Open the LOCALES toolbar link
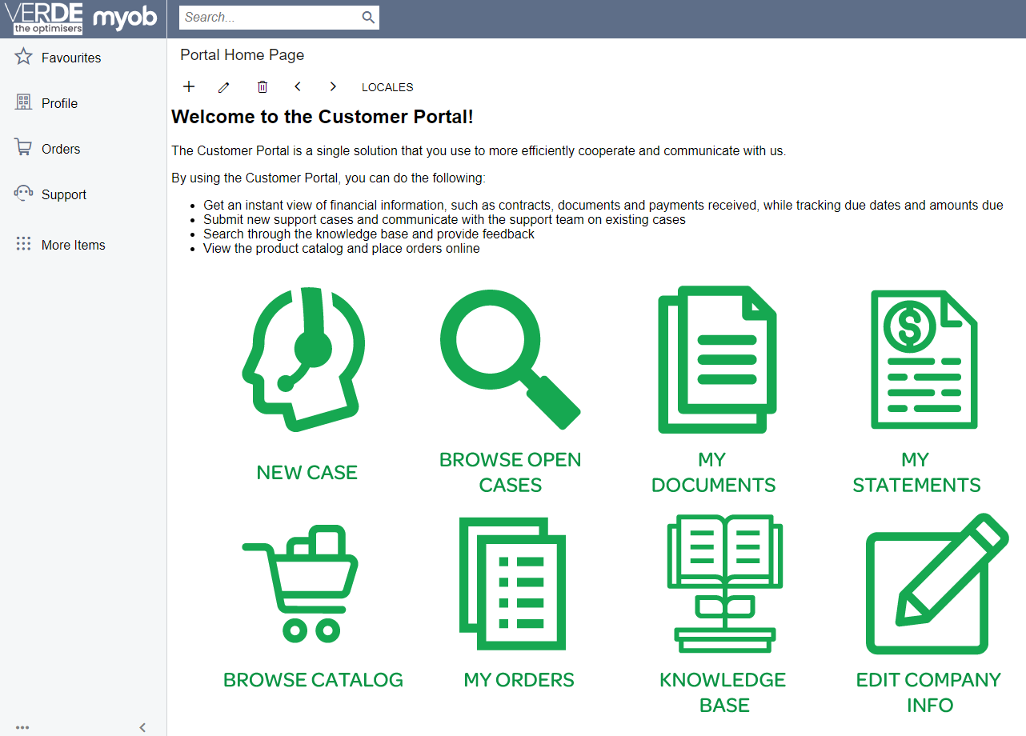Image resolution: width=1026 pixels, height=736 pixels. tap(387, 87)
